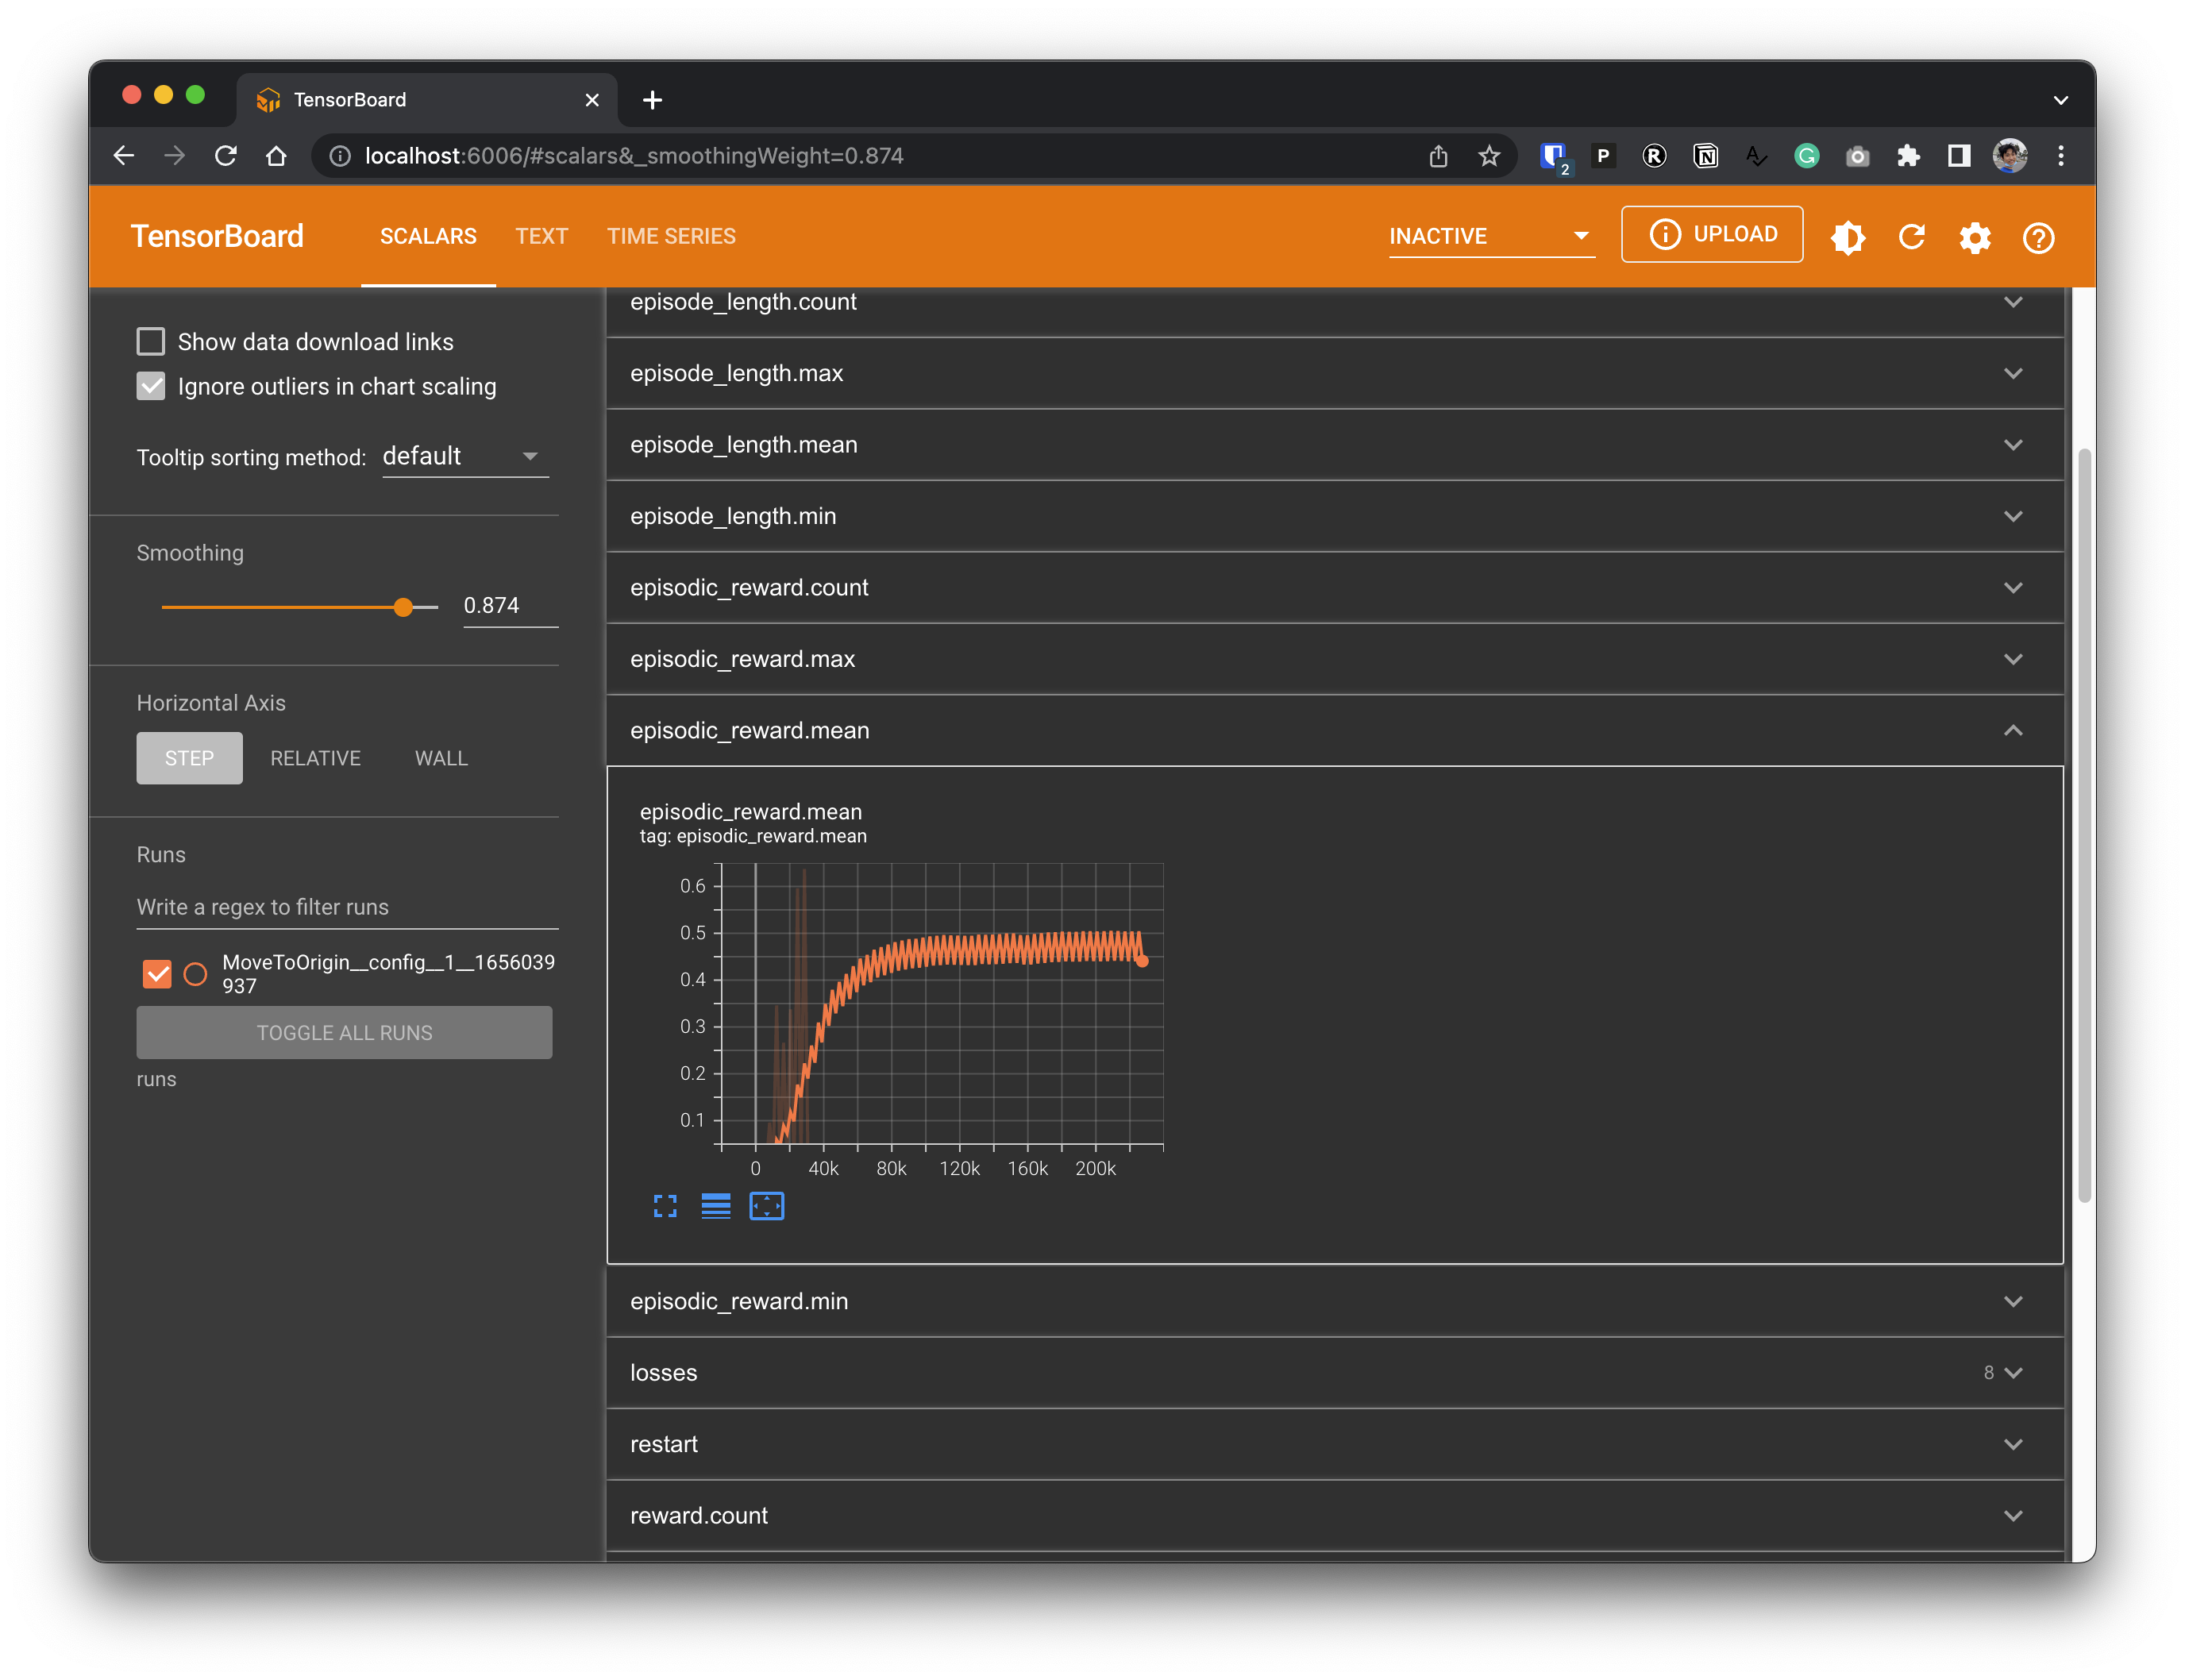This screenshot has height=1680, width=2185.
Task: Switch to TIME SERIES tab
Action: [x=671, y=236]
